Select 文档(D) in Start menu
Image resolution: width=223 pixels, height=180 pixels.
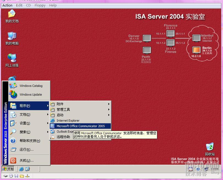29,115
